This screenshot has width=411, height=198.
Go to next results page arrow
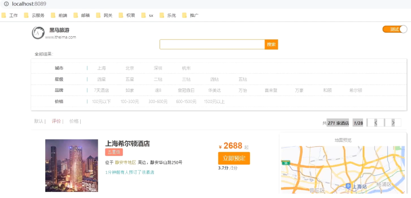[x=393, y=122]
